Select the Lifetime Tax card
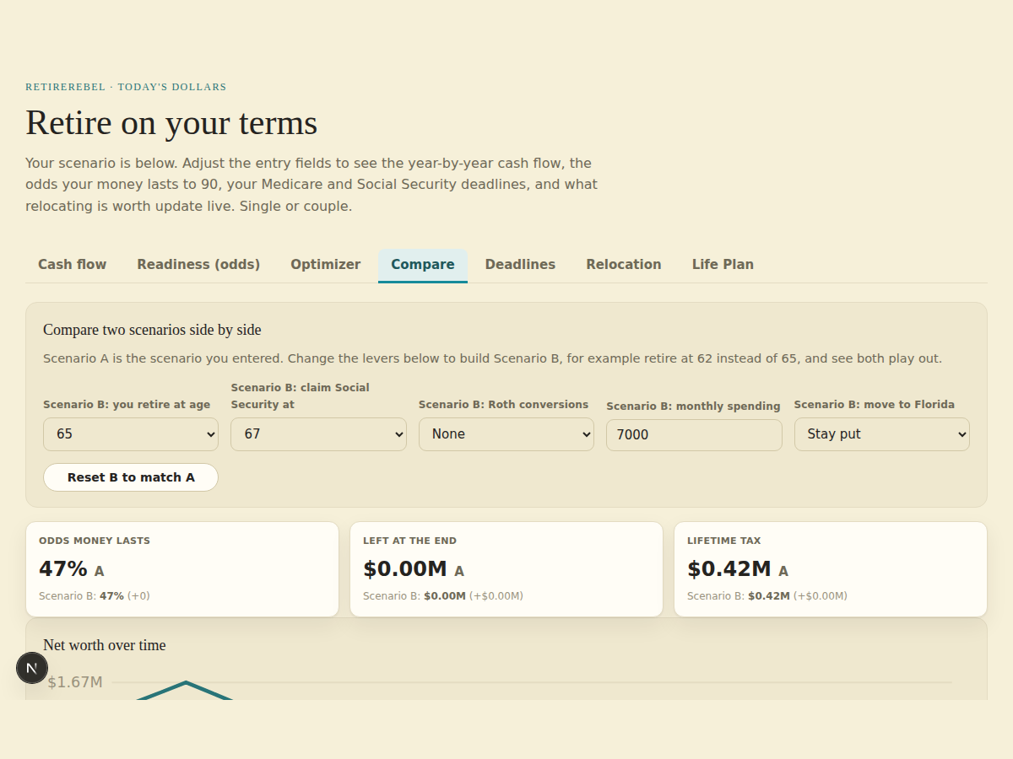Viewport: 1013px width, 759px height. coord(831,569)
